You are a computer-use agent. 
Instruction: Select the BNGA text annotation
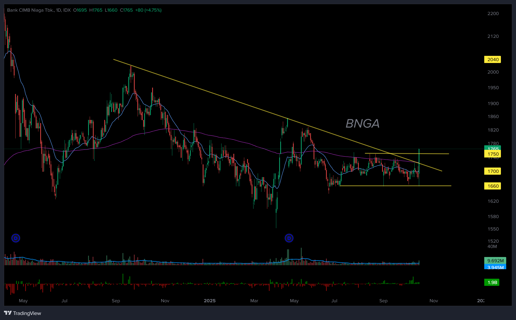pyautogui.click(x=363, y=124)
